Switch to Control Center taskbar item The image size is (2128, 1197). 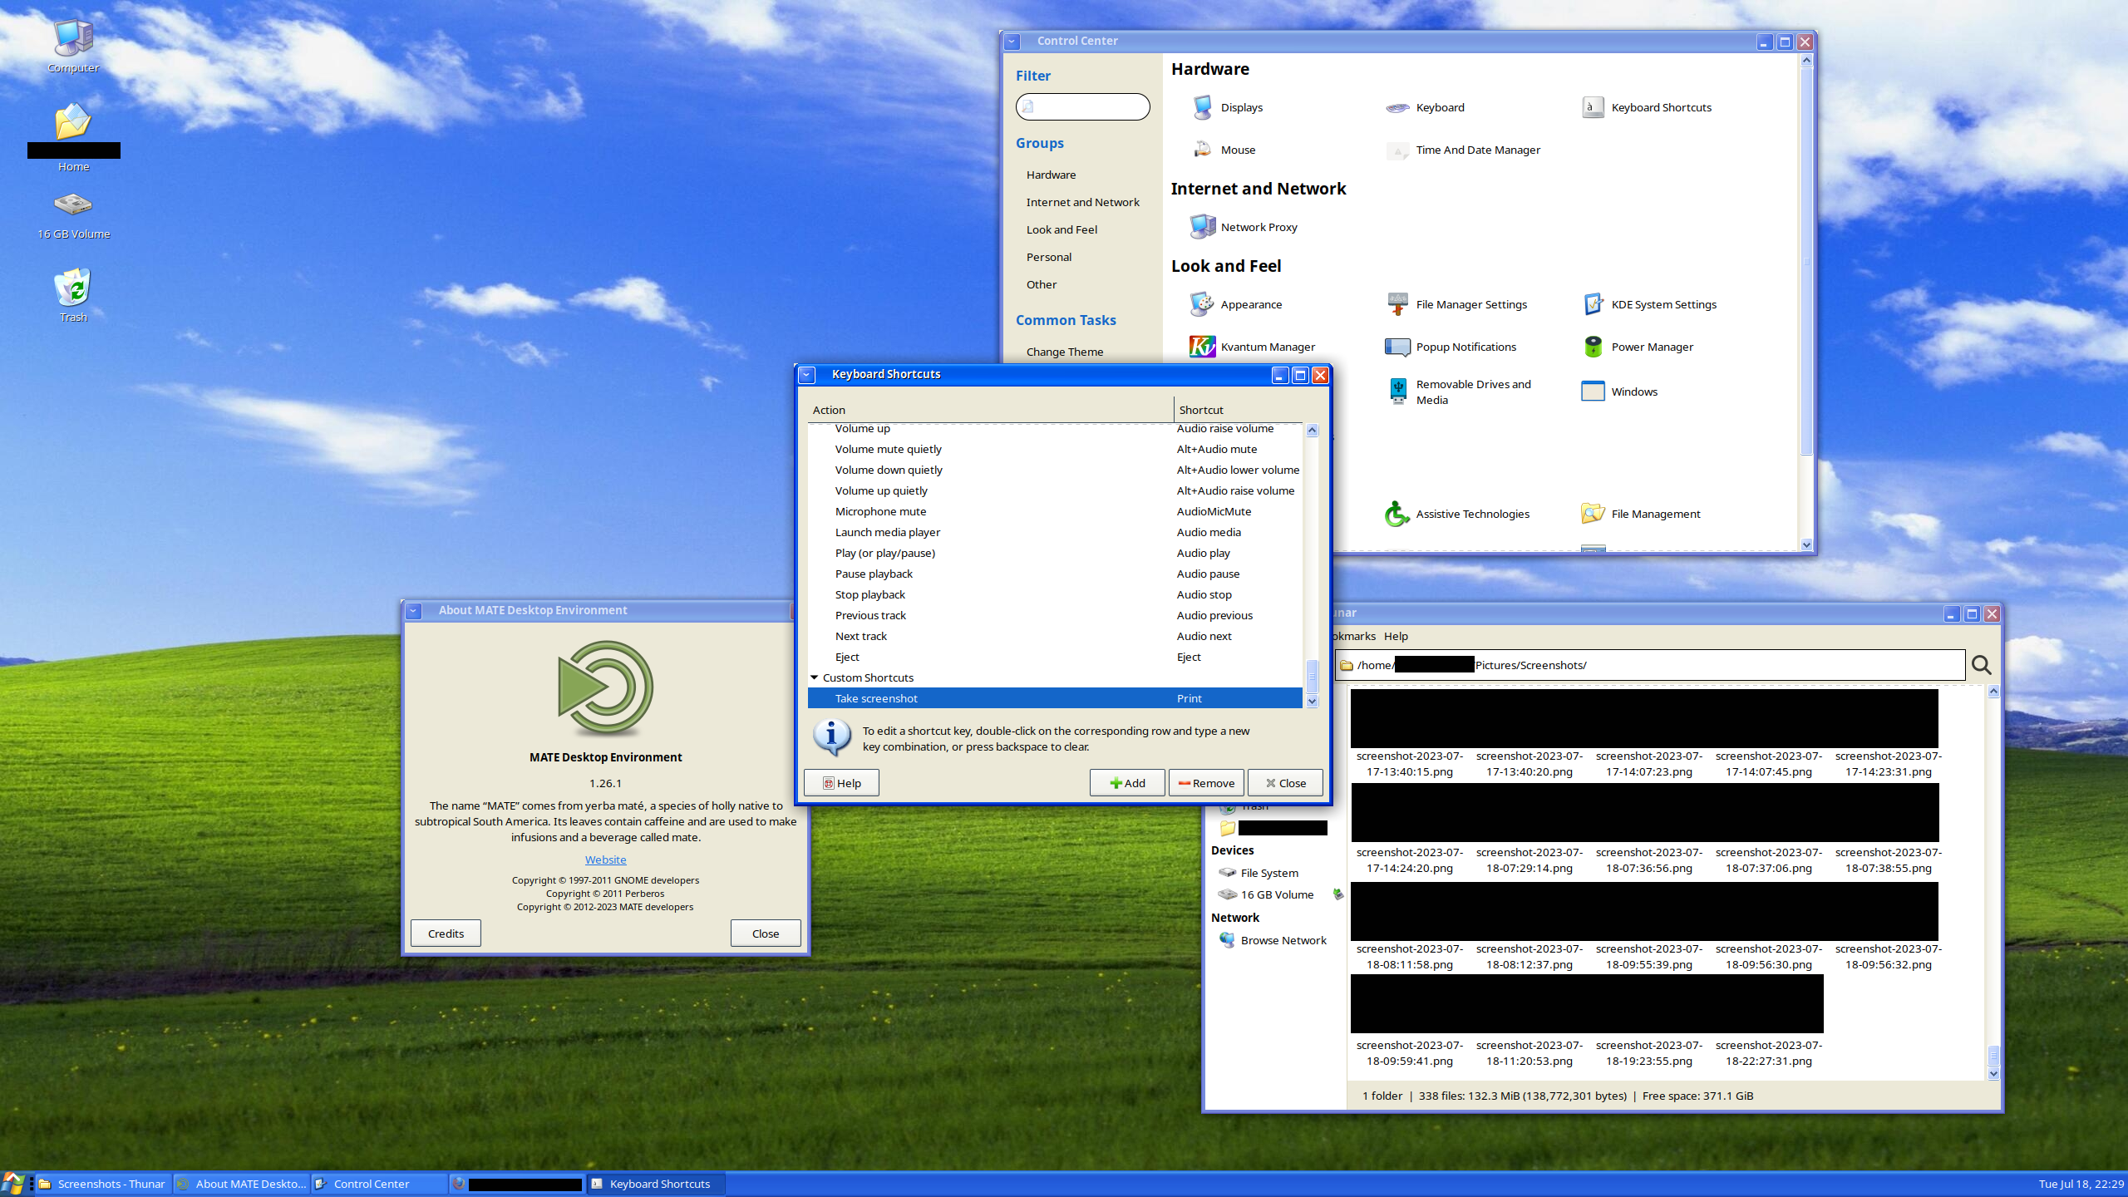[380, 1184]
